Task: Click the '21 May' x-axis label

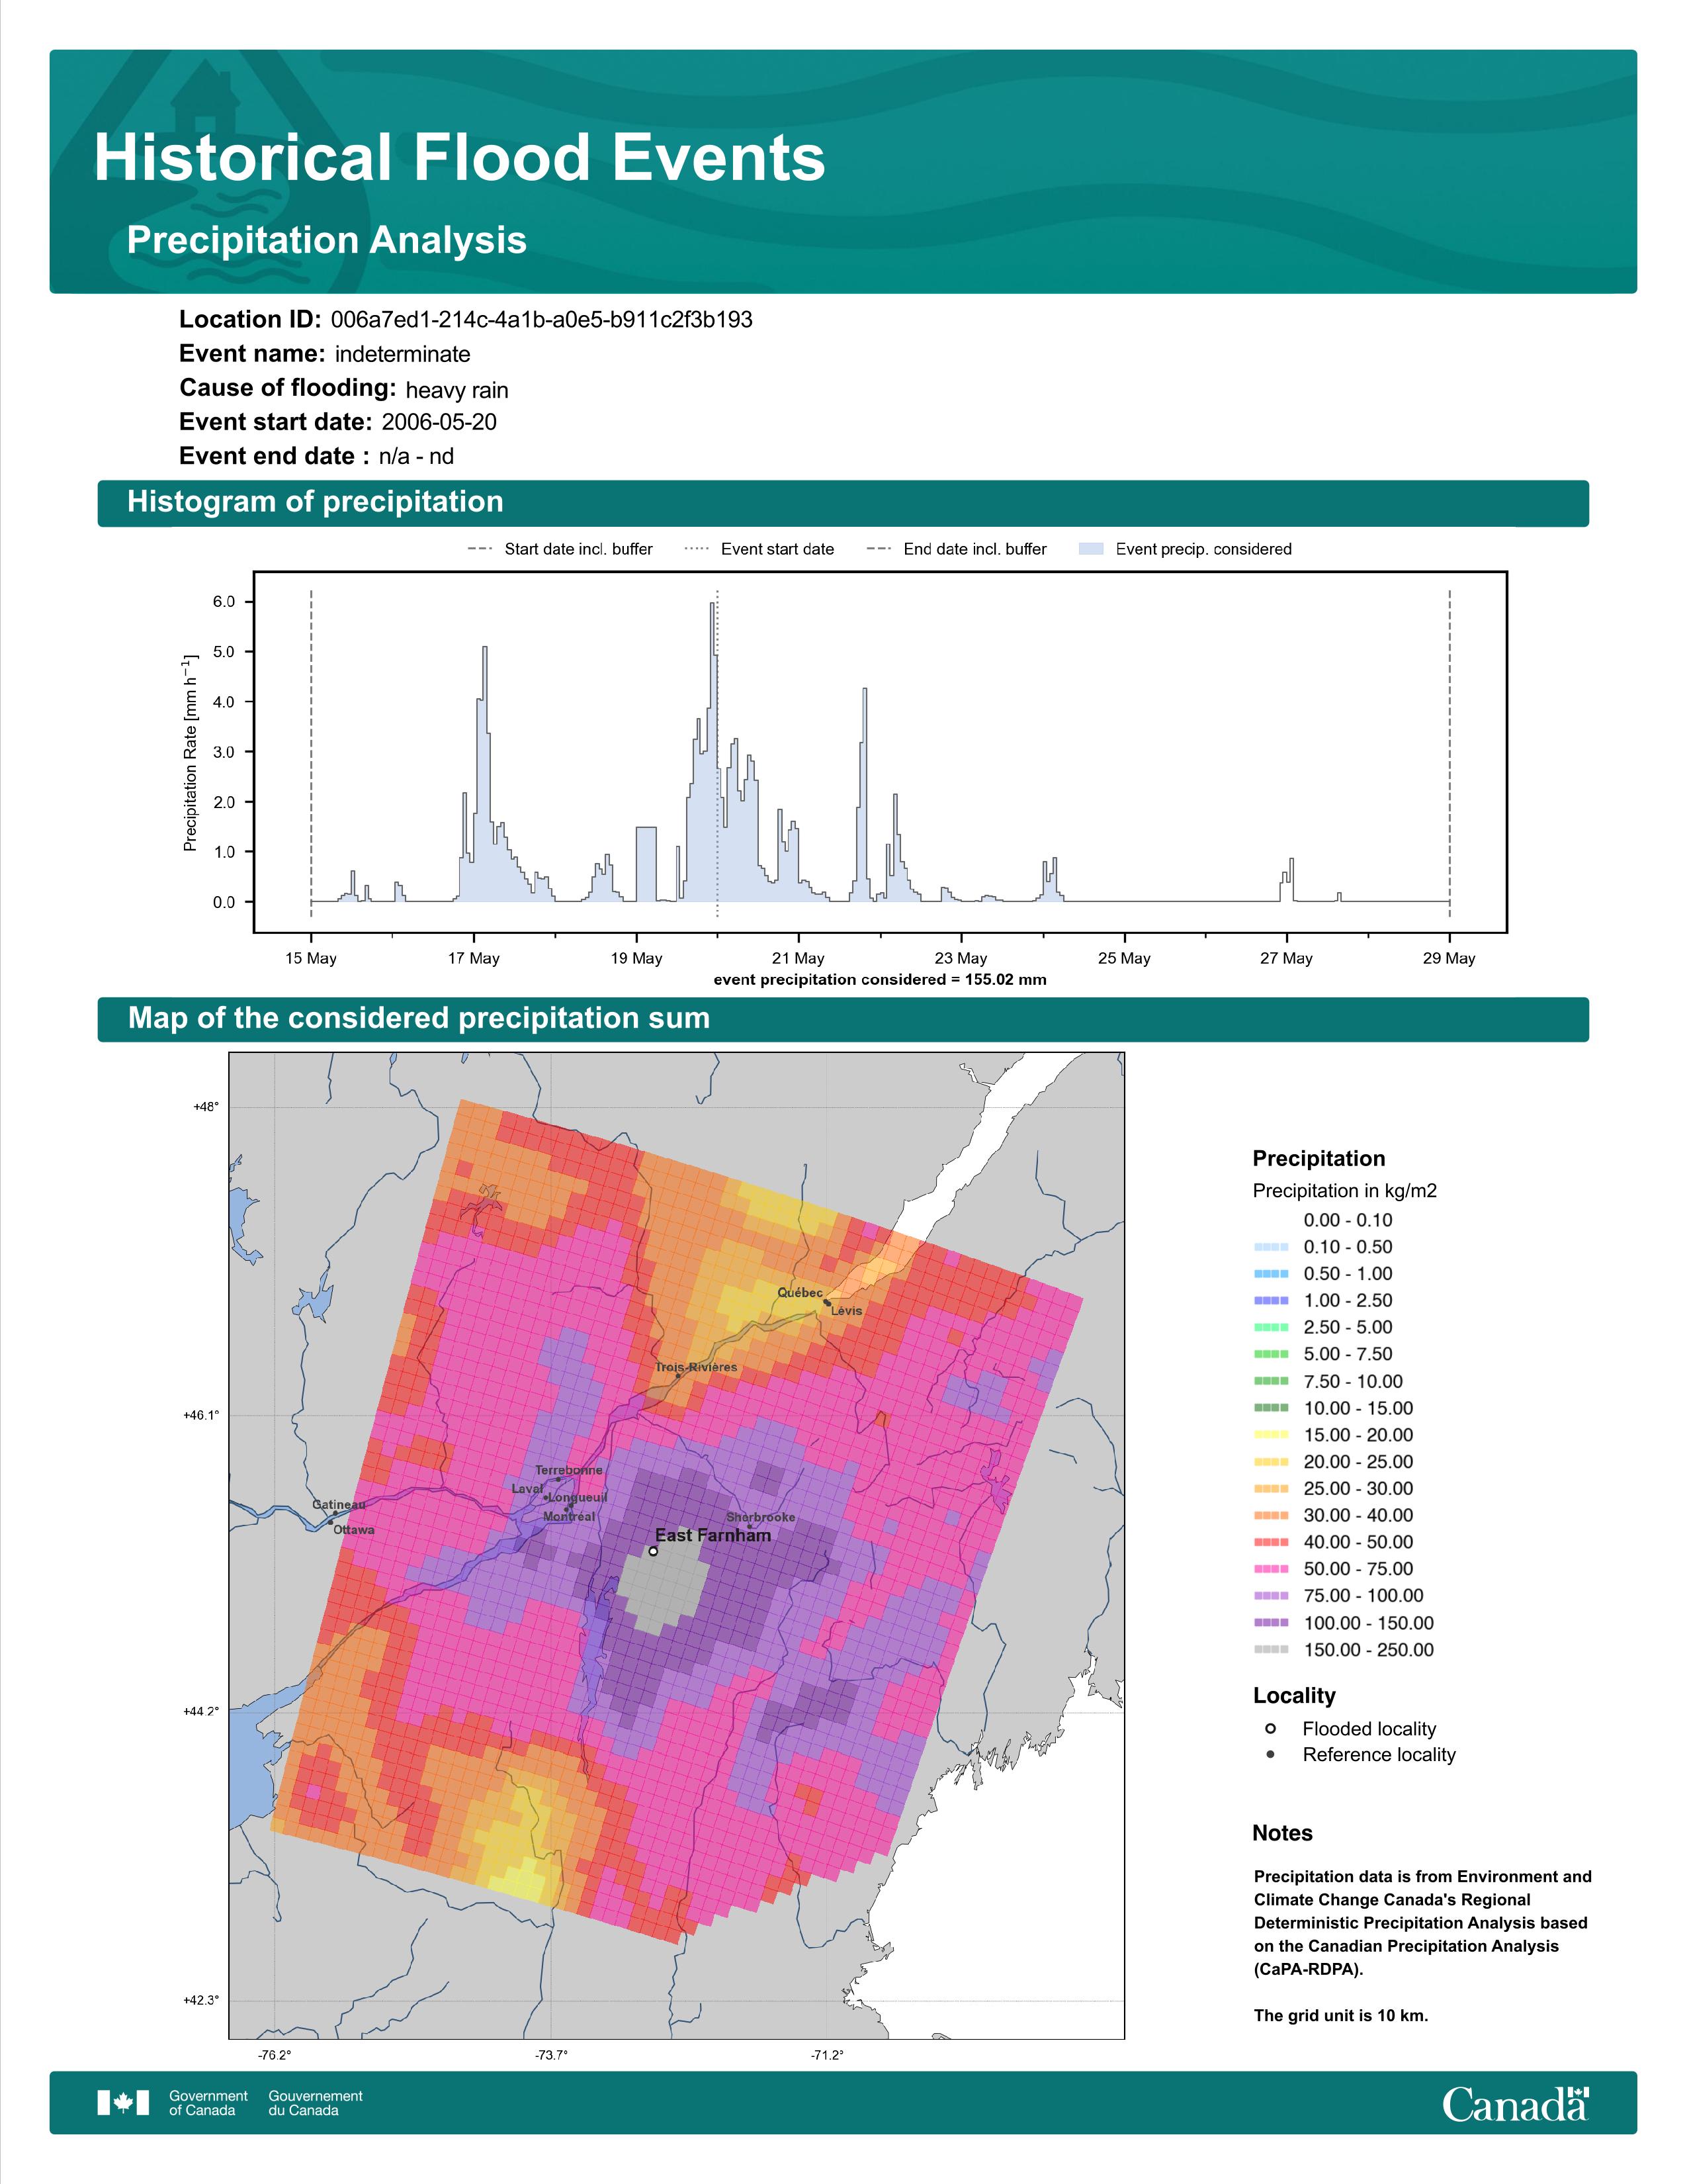Action: coord(799,958)
